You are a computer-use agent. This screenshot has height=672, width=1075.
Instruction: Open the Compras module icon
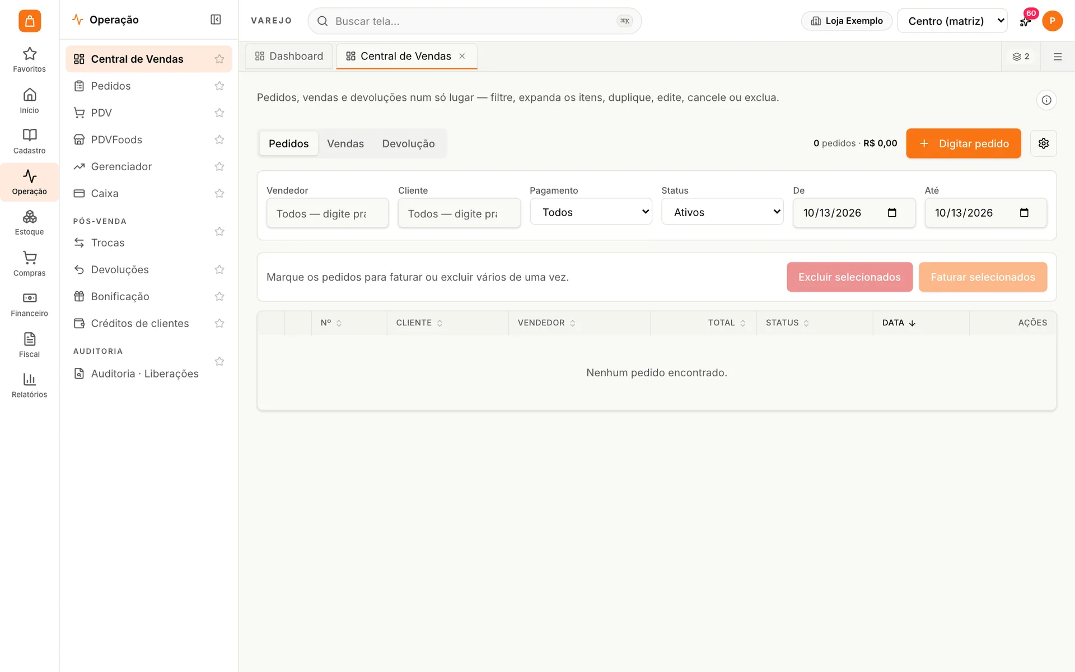coord(29,264)
